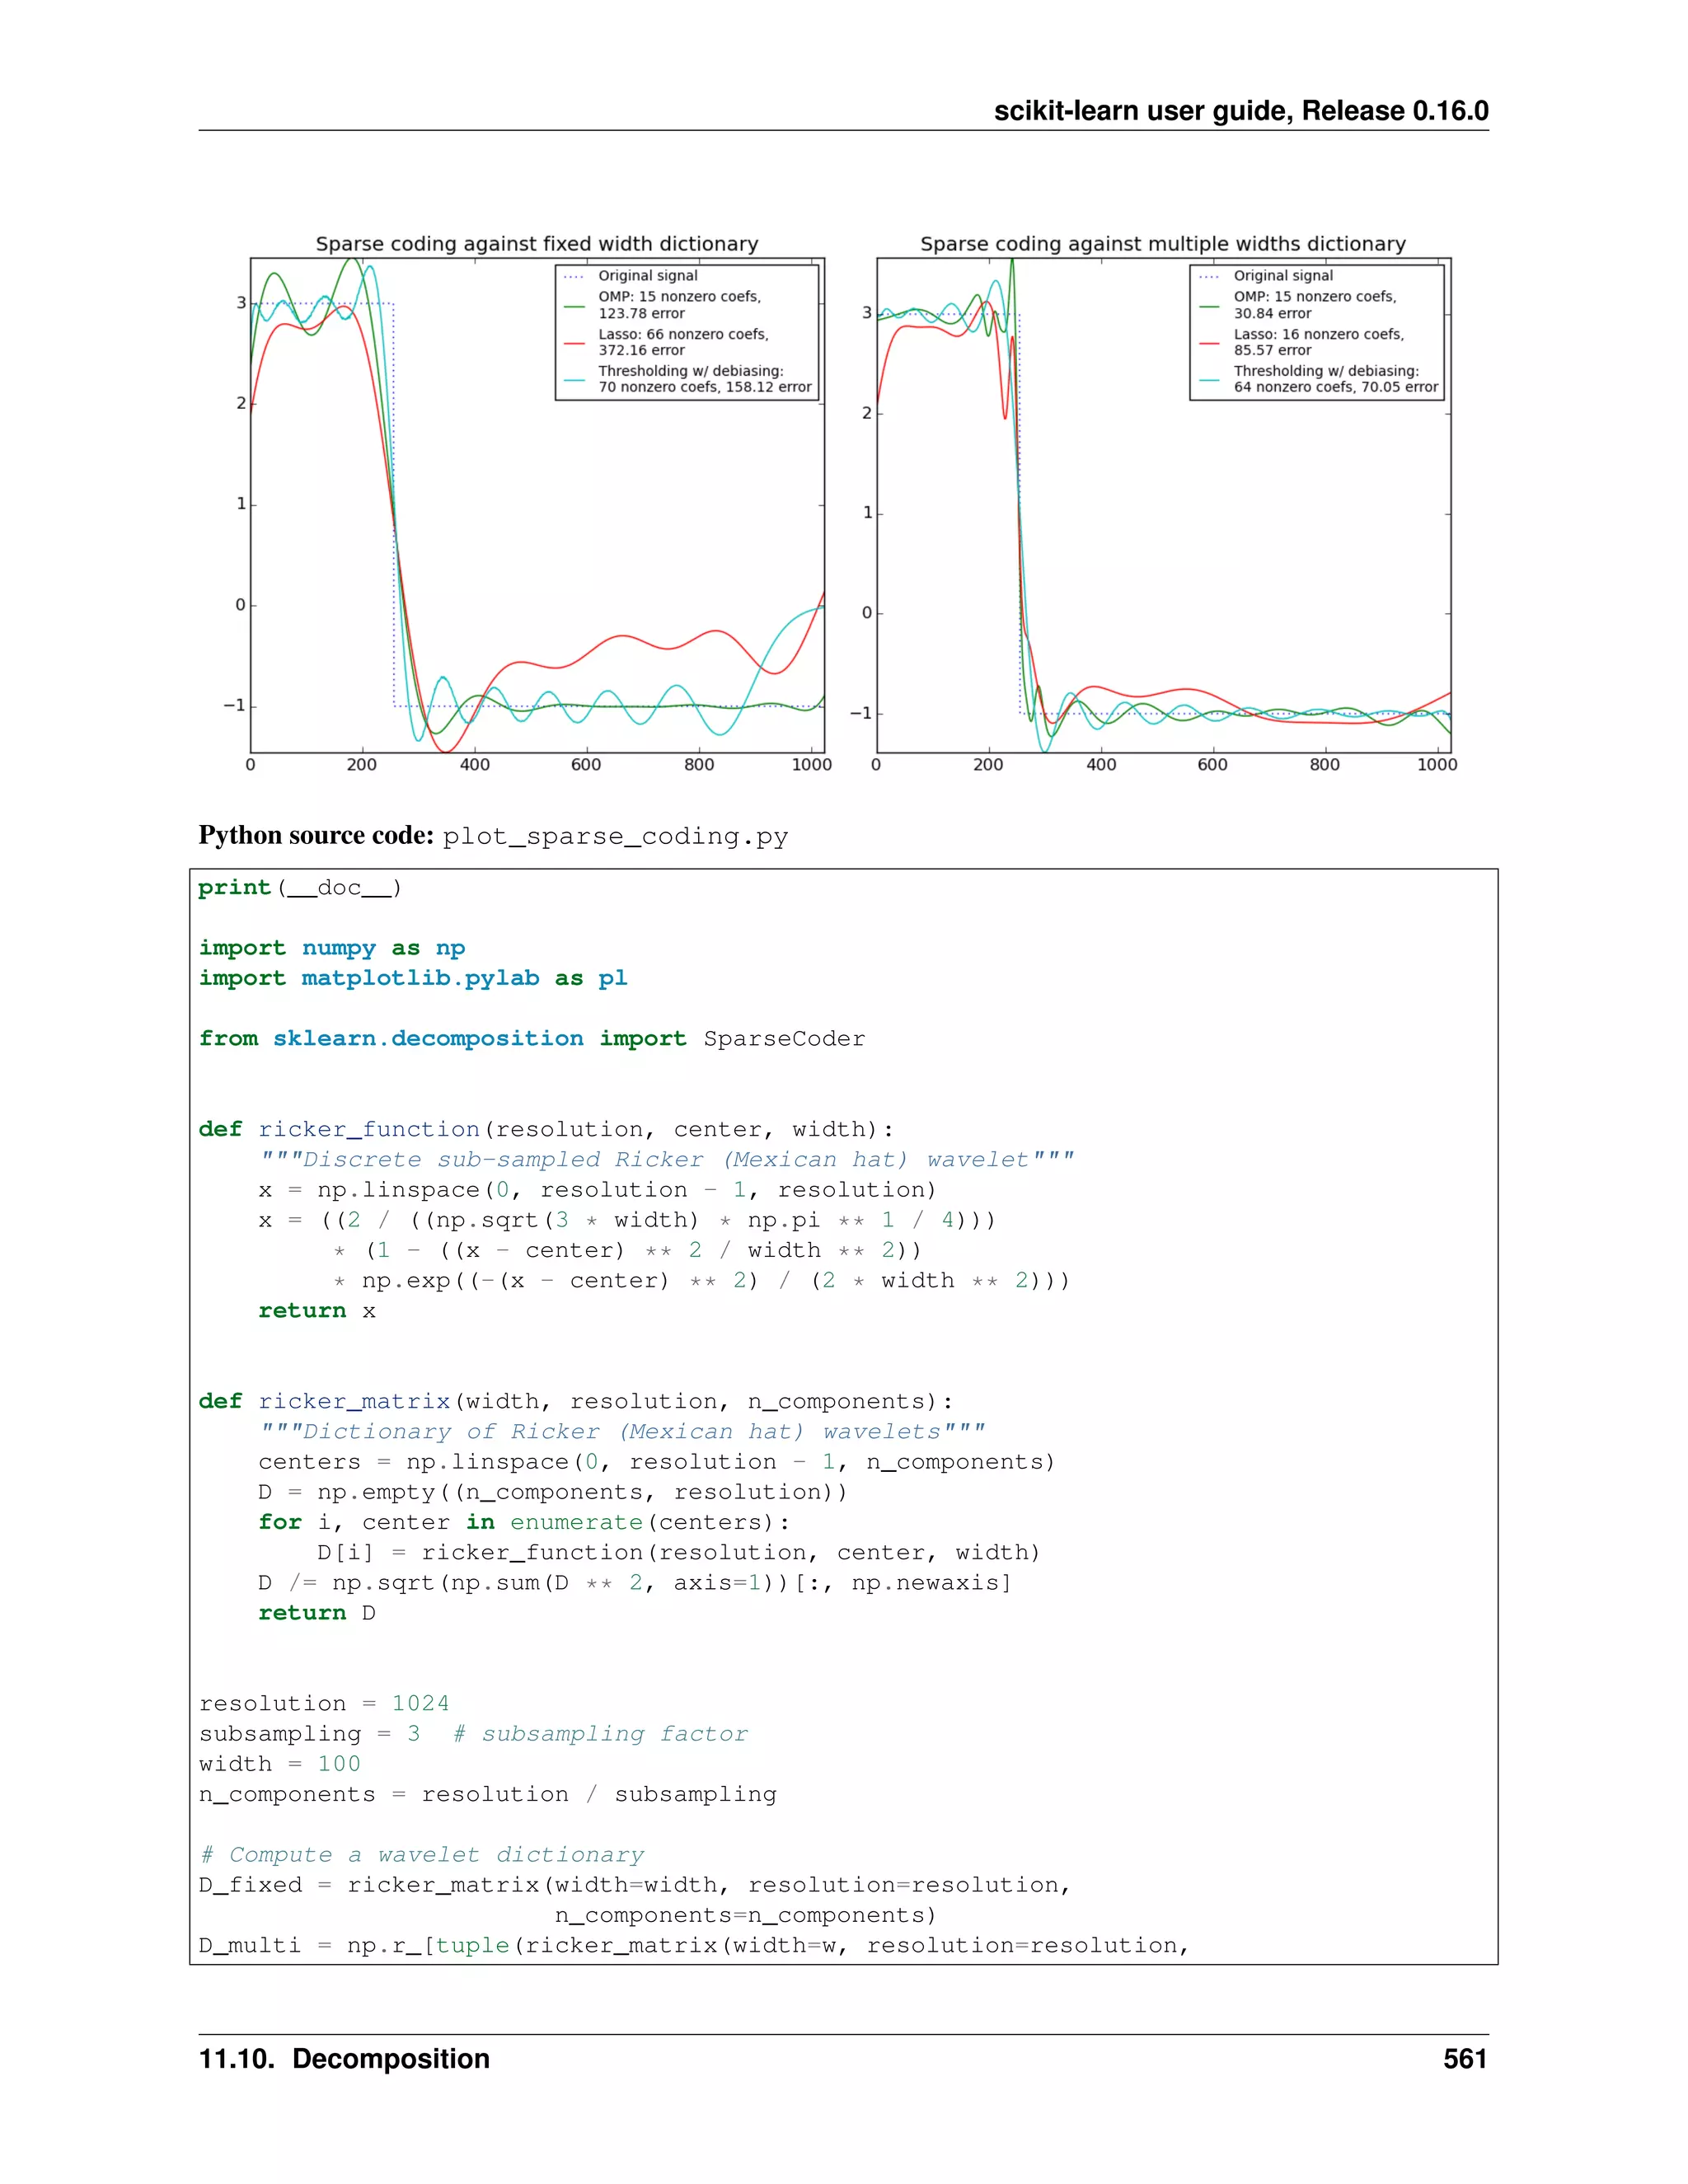
Task: Click the line 'centers = np.linspace(0, resolution - 1, n_components)'
Action: click(x=657, y=1462)
